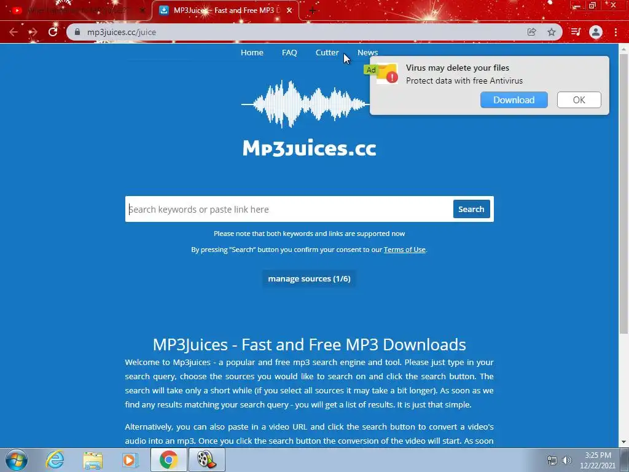Click the scrollbar up arrow
Image resolution: width=629 pixels, height=472 pixels.
(x=623, y=49)
